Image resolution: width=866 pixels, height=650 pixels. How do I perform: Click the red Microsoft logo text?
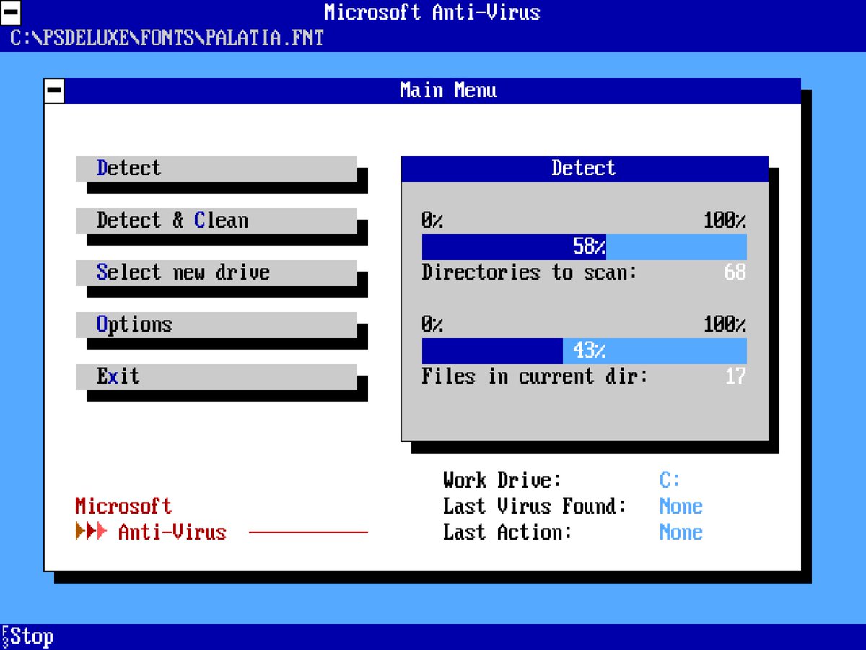coord(123,506)
